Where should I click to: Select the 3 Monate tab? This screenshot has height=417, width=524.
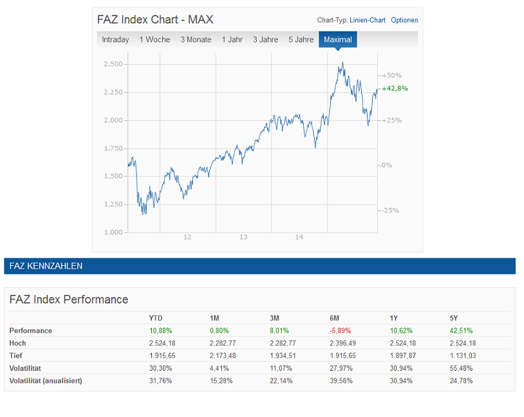coord(196,40)
